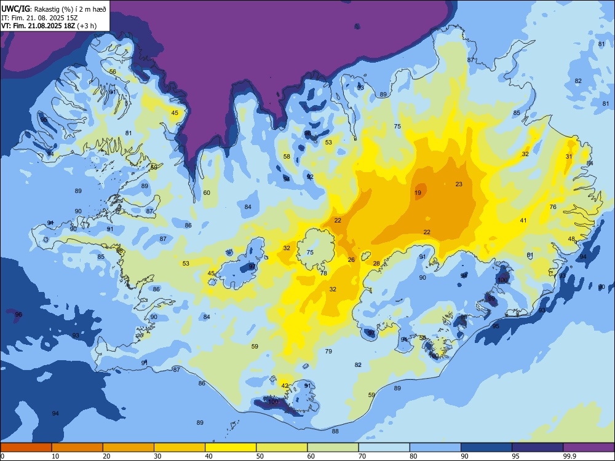Click the value '31' in the east

pos(569,156)
